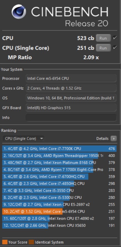Click the Identical System brown swatch
121x247 pixels.
[x=32, y=242]
